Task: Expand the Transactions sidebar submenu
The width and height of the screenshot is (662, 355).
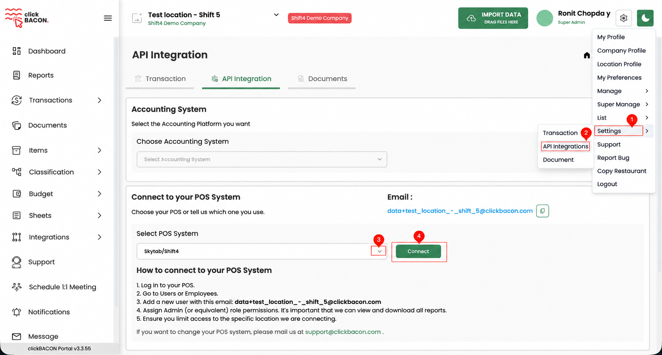Action: point(99,100)
